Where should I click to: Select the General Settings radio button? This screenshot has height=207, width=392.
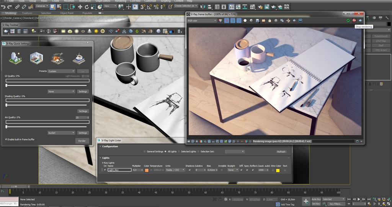(145, 151)
